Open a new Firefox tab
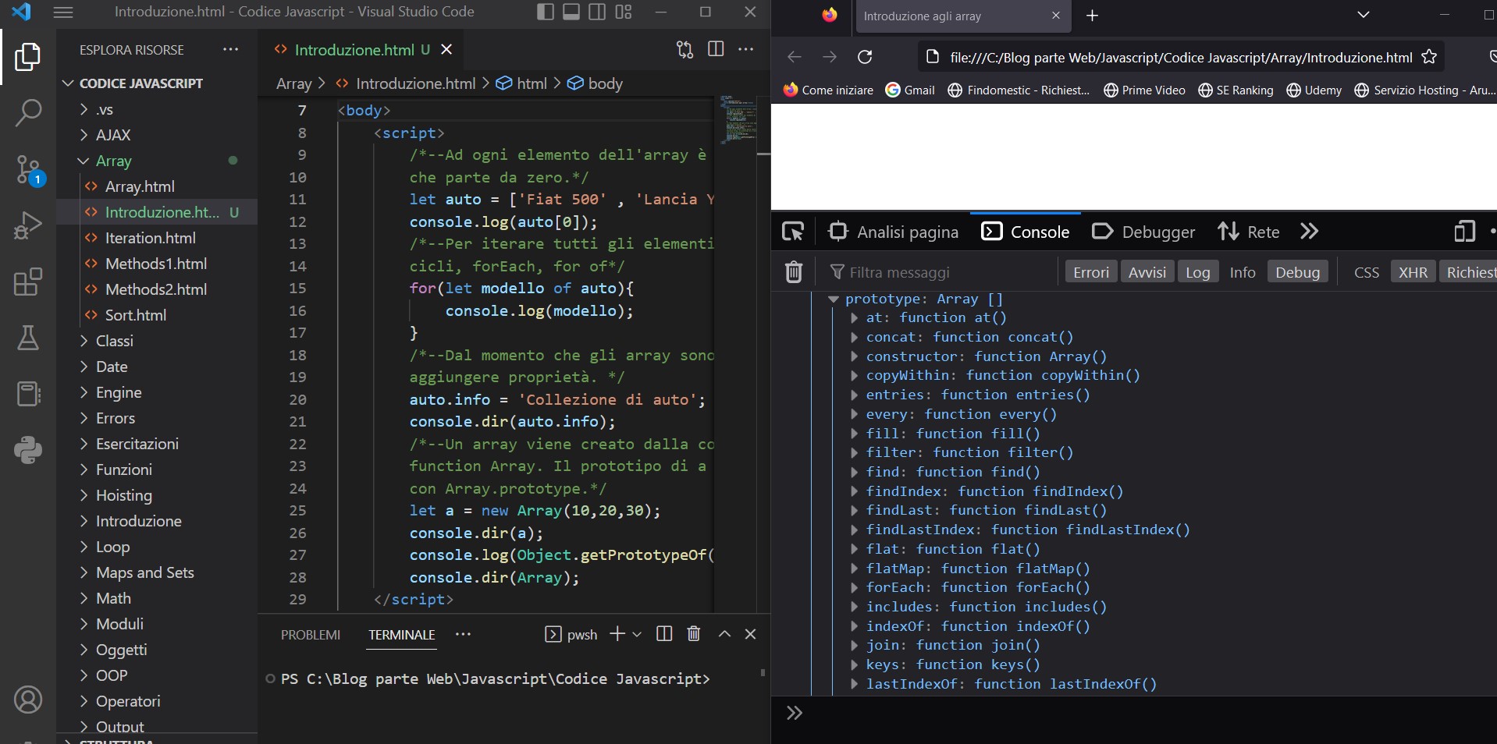This screenshot has height=744, width=1497. coord(1092,16)
